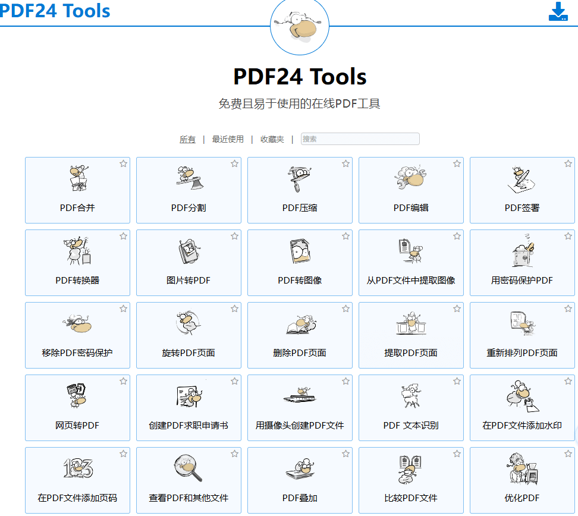578x516 pixels.
Task: Open the 用摄像头创建PDF文件 icon
Action: [300, 395]
